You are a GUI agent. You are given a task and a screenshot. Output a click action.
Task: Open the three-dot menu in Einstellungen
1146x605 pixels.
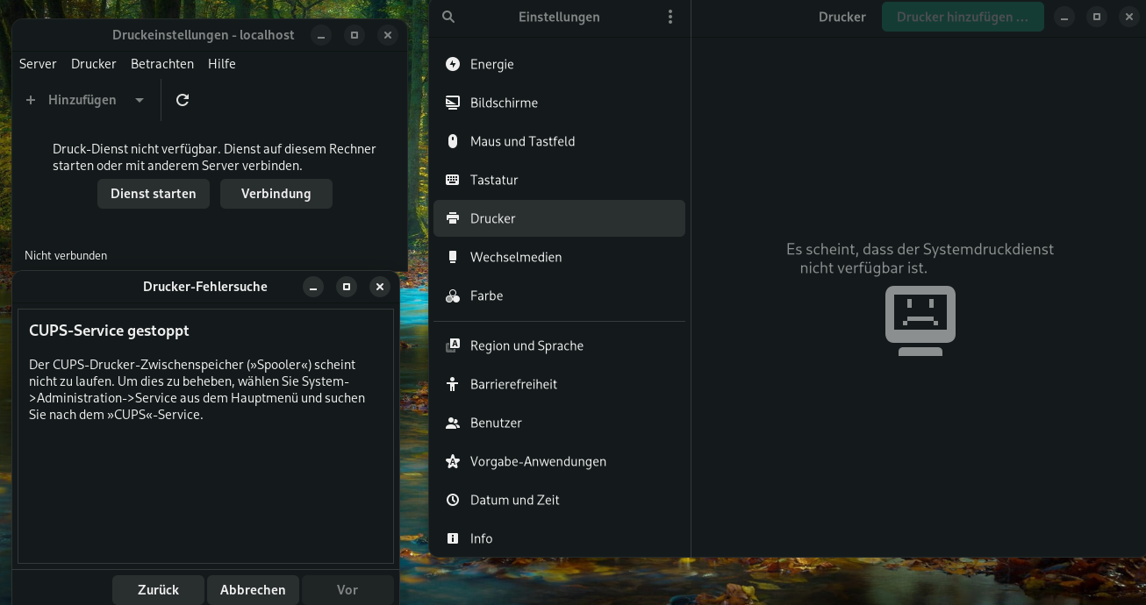point(670,17)
